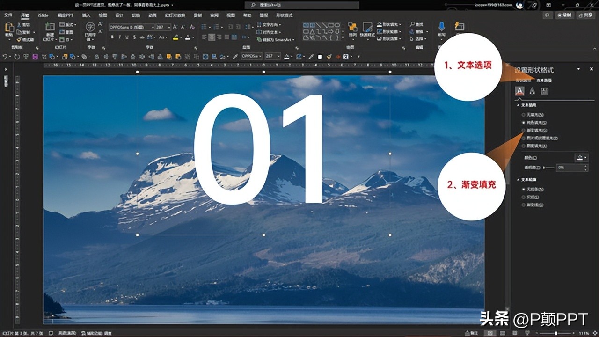Click the Format Painter brush icon
The width and height of the screenshot is (599, 337).
19,40
